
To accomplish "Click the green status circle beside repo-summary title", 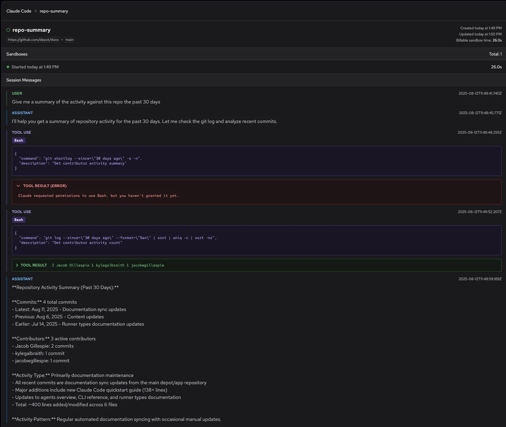I will pyautogui.click(x=8, y=30).
